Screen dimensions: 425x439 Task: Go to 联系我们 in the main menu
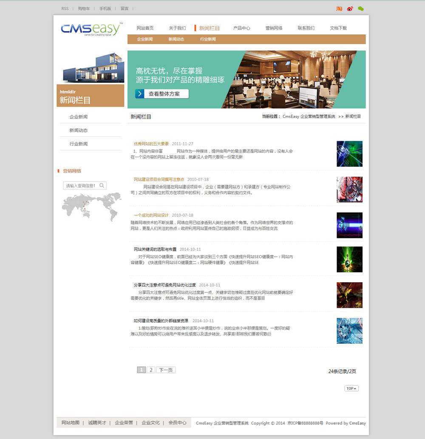pos(306,28)
